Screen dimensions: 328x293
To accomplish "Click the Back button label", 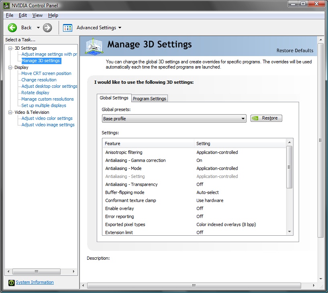I will (26, 28).
